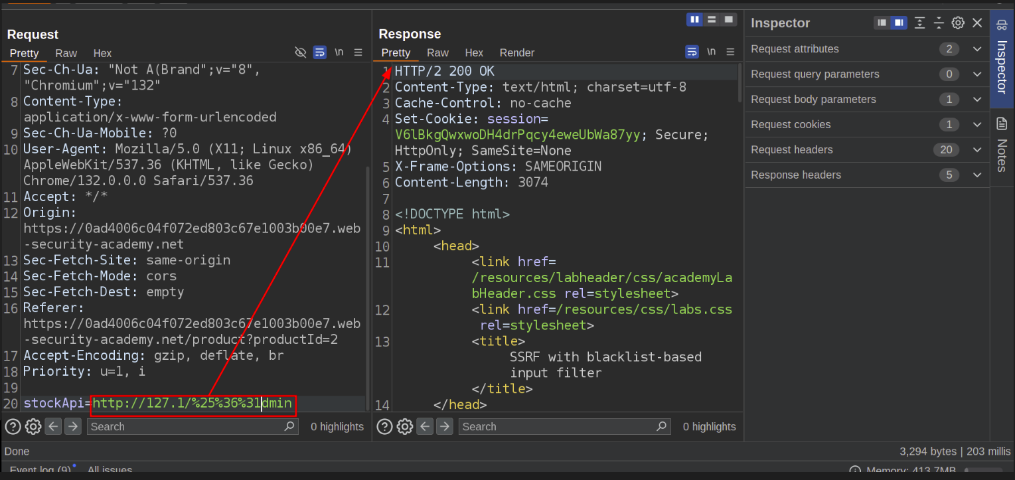The height and width of the screenshot is (480, 1015).
Task: Open help icon under Response panel
Action: [x=384, y=426]
